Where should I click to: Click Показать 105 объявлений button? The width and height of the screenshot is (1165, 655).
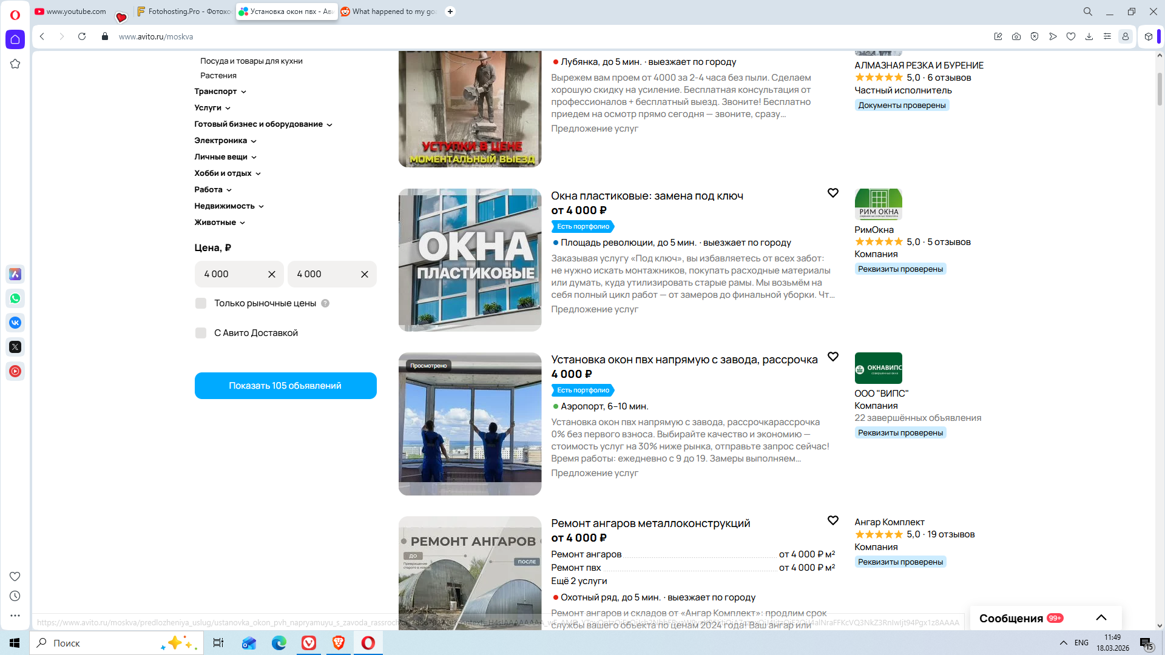pyautogui.click(x=285, y=386)
